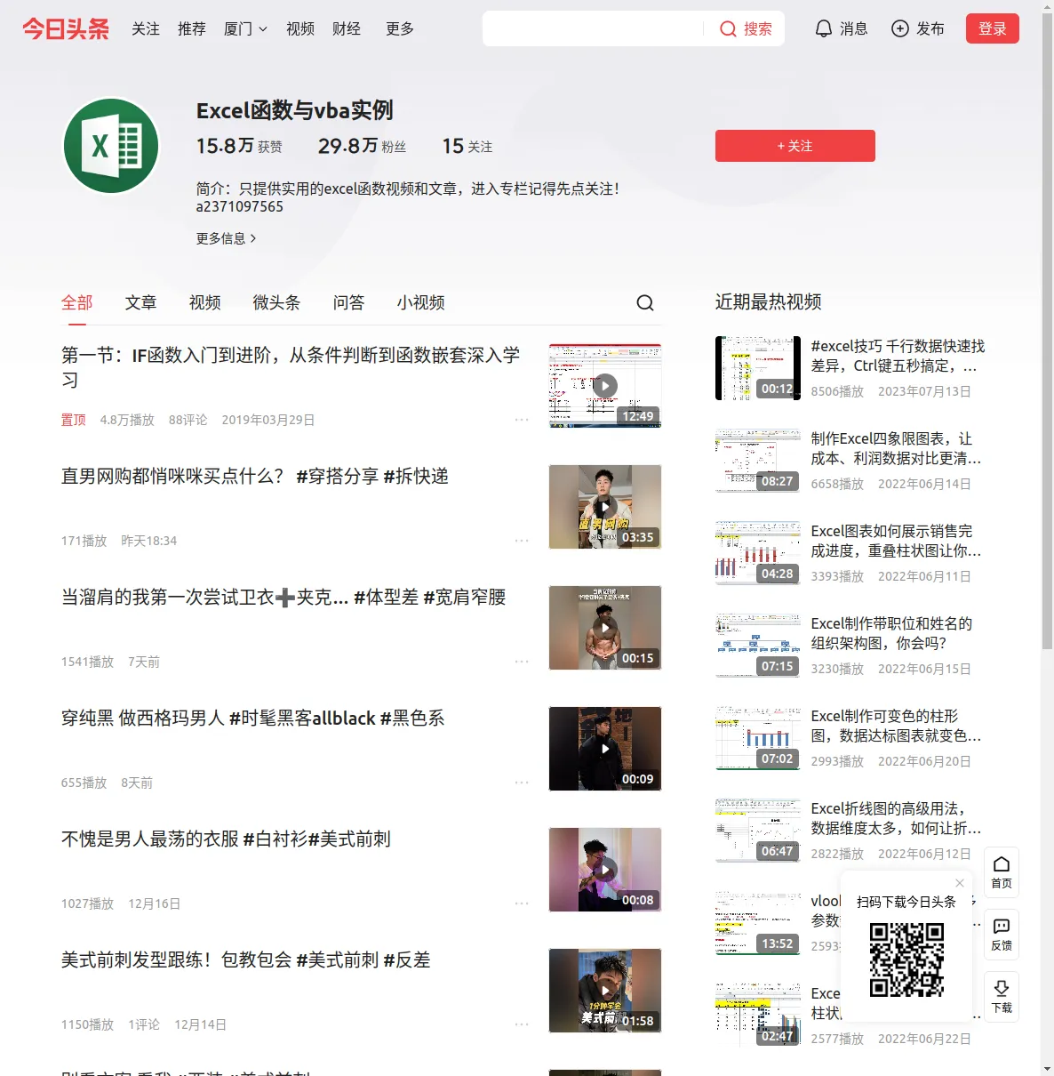1054x1076 pixels.
Task: Open more options for 不愧是男人 post
Action: 522,903
